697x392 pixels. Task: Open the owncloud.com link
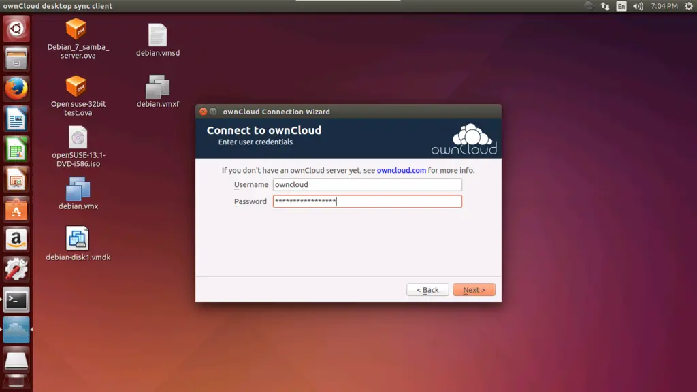coord(401,171)
